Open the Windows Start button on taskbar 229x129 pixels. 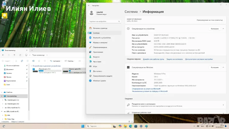tap(83, 126)
